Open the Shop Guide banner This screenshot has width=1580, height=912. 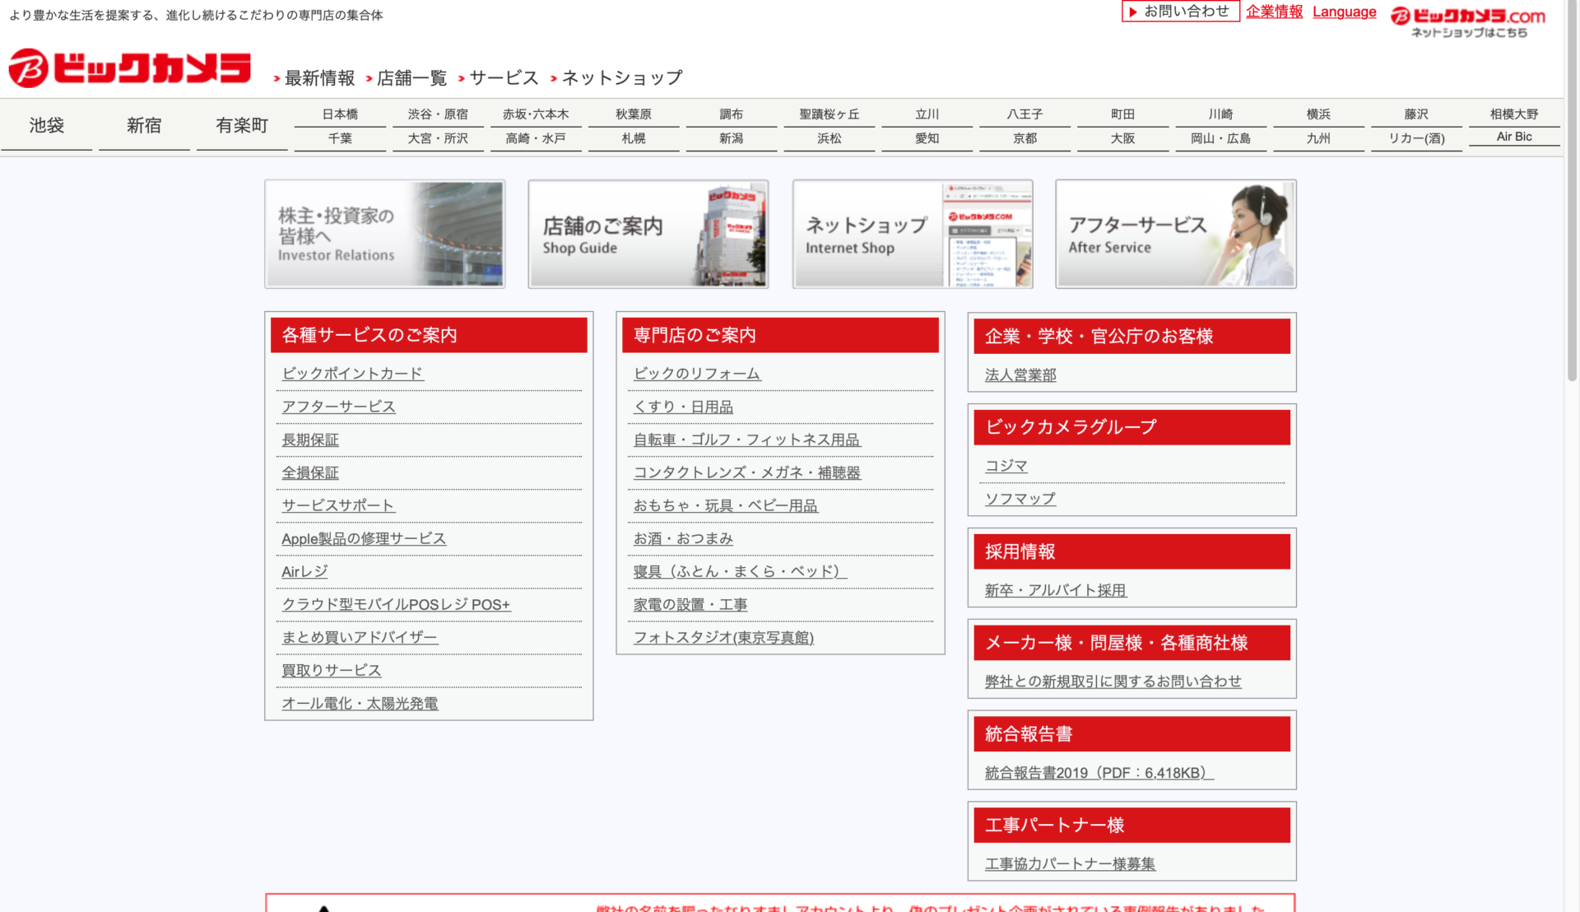[x=648, y=235]
